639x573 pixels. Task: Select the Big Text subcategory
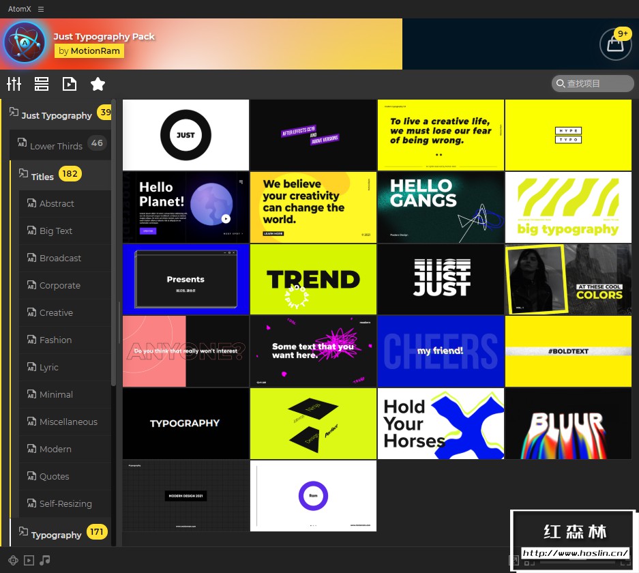[65, 231]
